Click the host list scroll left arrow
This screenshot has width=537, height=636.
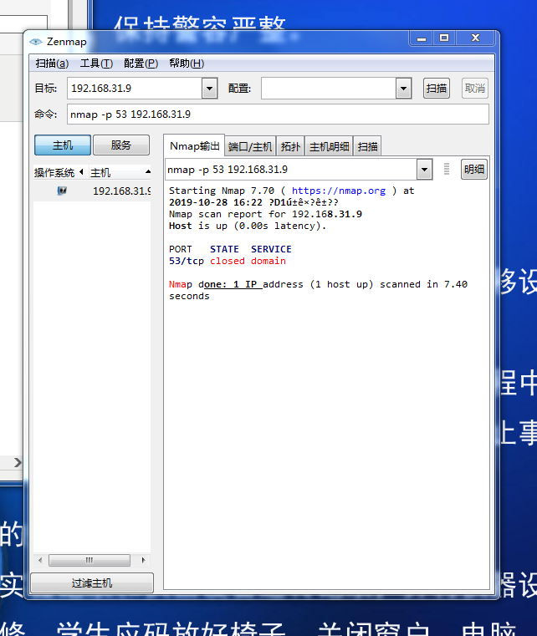[40, 560]
